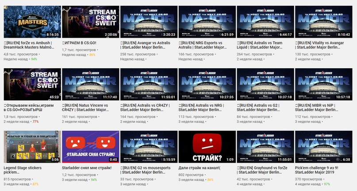Open the 'СТРАЙК?' sad face thumbnail
357x191 pixels.
pyautogui.click(x=207, y=147)
